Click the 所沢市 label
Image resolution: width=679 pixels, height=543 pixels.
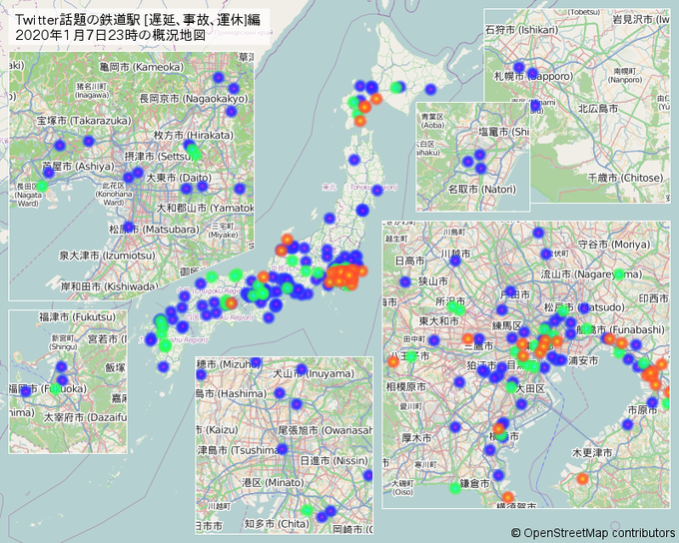[450, 301]
